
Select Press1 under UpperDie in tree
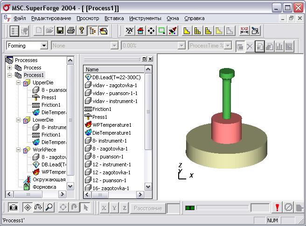(x=49, y=97)
